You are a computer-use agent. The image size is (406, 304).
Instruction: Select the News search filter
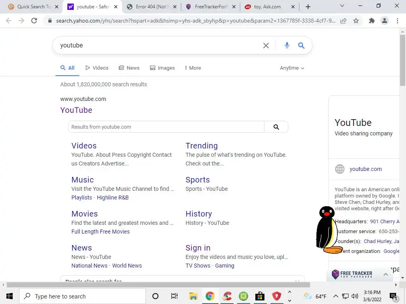(129, 68)
